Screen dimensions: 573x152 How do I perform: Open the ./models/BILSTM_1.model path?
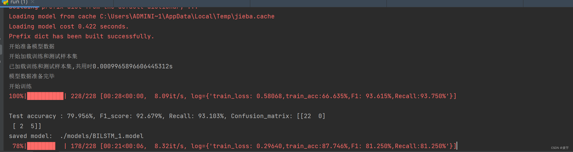[102, 136]
